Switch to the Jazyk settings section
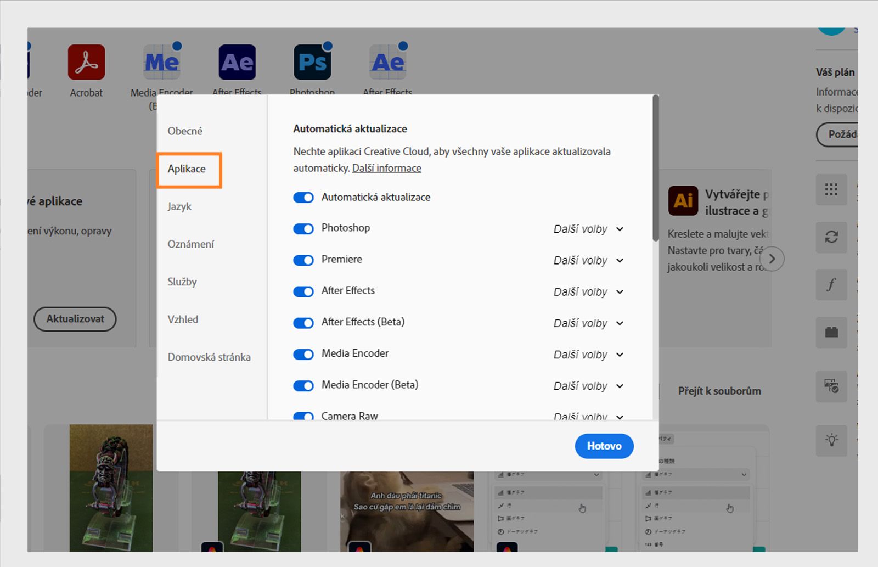Viewport: 878px width, 567px height. point(179,206)
